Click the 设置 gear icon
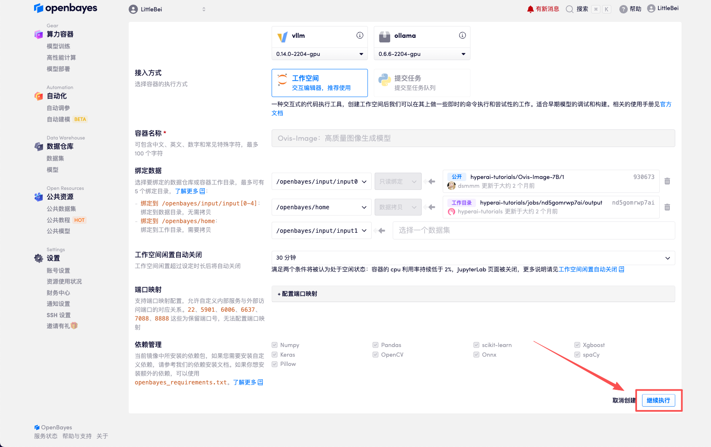Viewport: 711px width, 447px height. [x=39, y=258]
